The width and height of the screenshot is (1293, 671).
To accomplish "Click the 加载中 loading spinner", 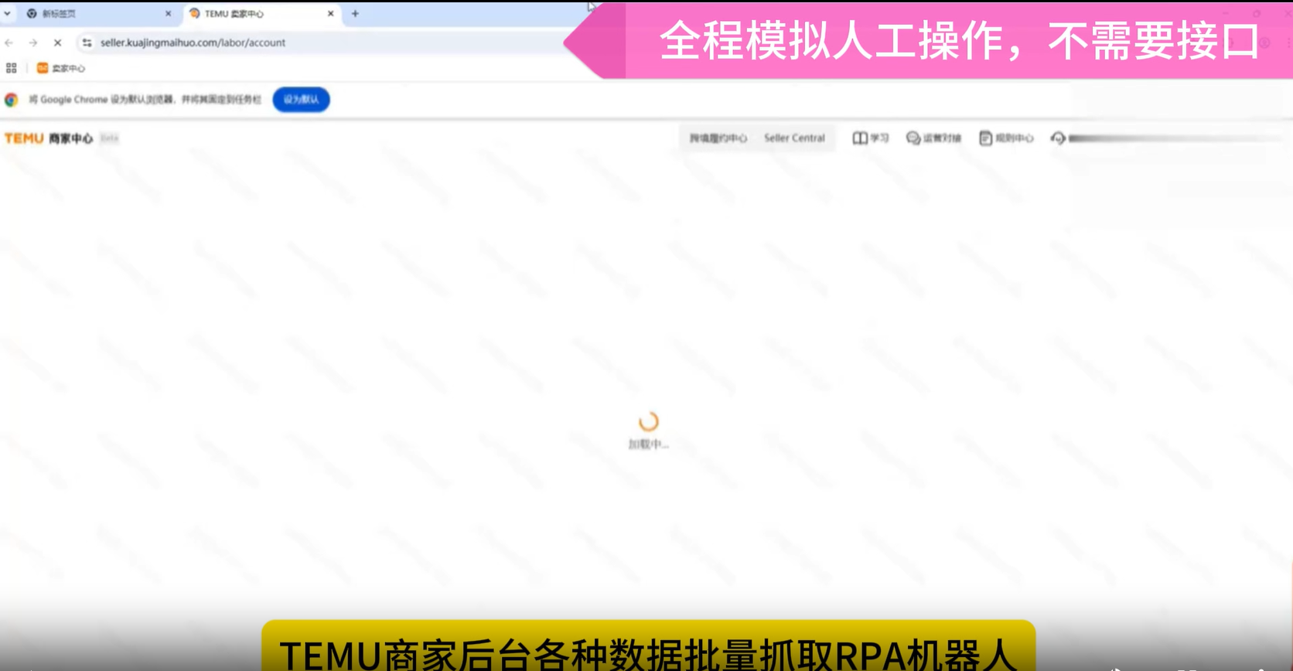I will click(x=648, y=421).
